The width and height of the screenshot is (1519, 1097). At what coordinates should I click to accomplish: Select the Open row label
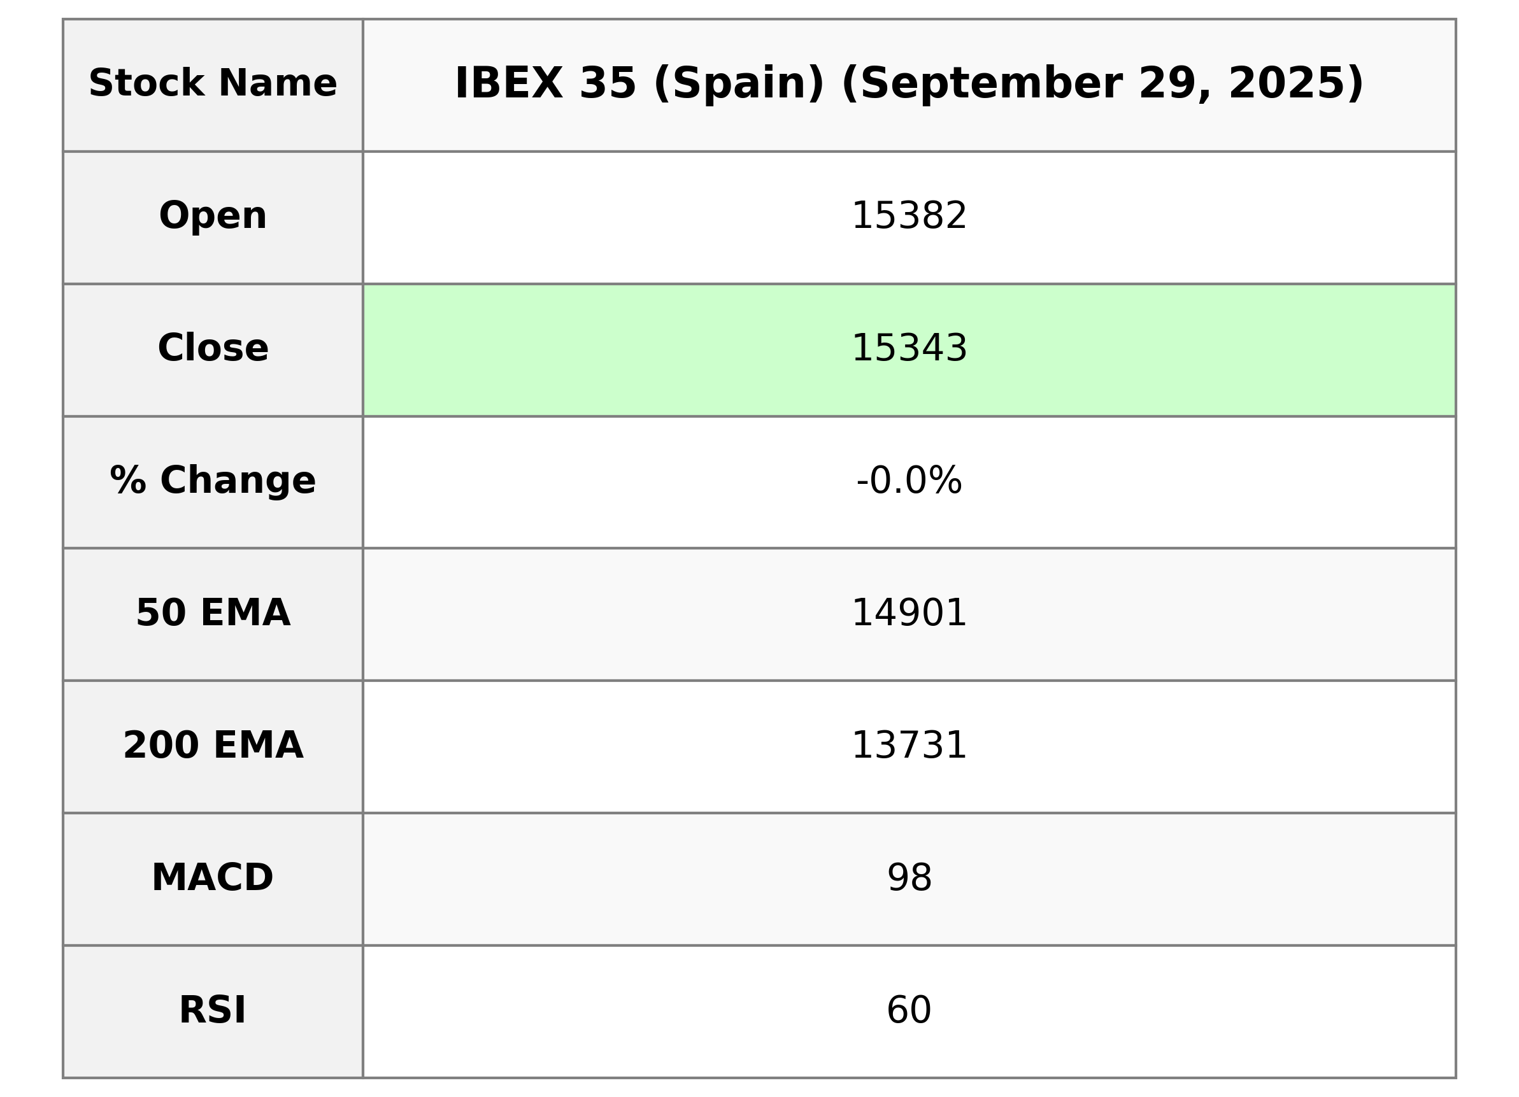[x=213, y=216]
